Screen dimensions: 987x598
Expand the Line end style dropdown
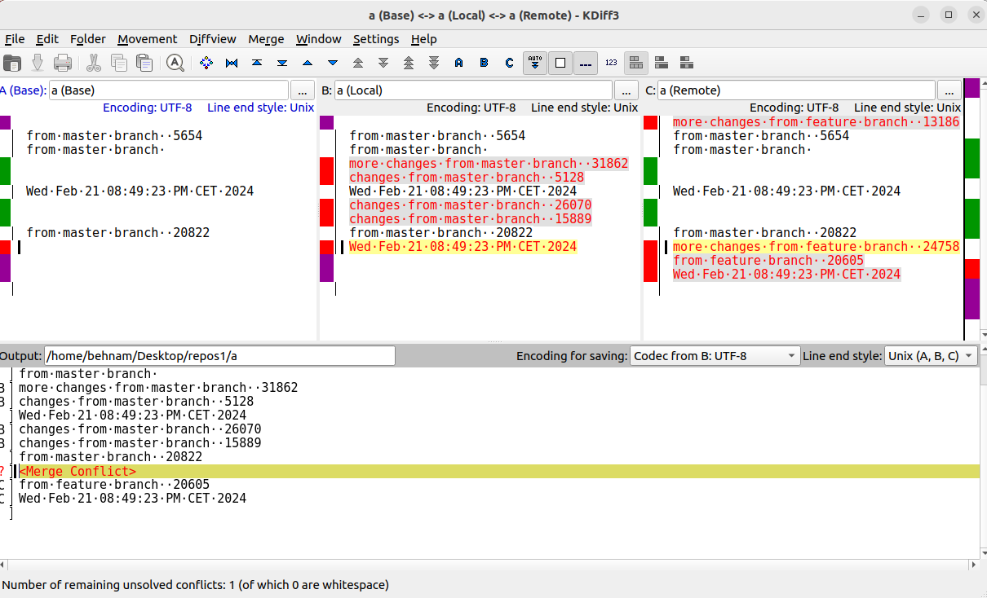931,356
